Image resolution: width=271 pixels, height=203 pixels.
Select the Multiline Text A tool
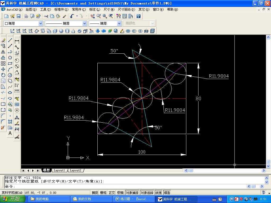click(10, 133)
